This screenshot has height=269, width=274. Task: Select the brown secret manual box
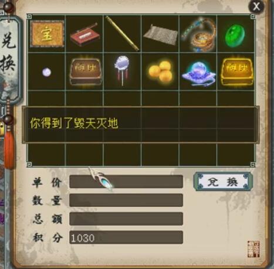[x=85, y=72]
